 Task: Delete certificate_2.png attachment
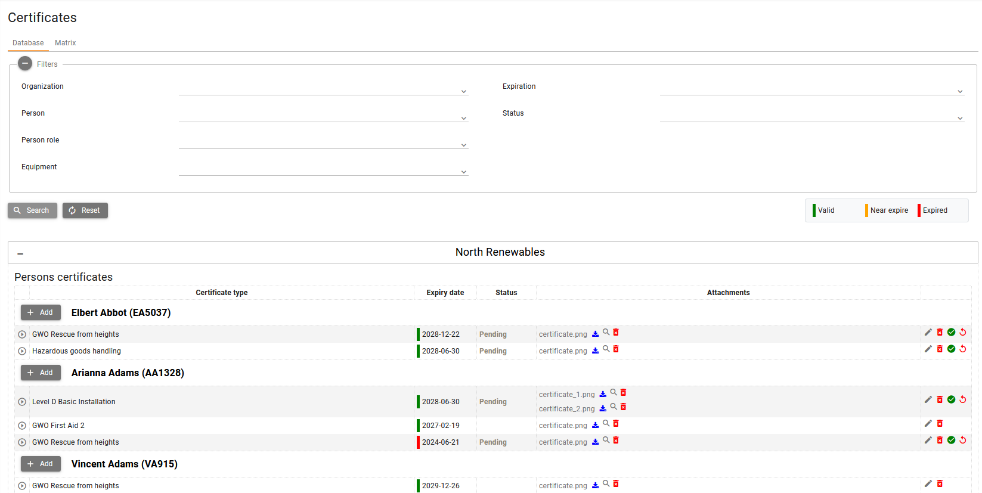click(x=623, y=407)
